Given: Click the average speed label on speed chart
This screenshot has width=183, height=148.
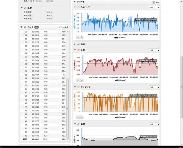Looking at the screenshot, I should (146, 19).
